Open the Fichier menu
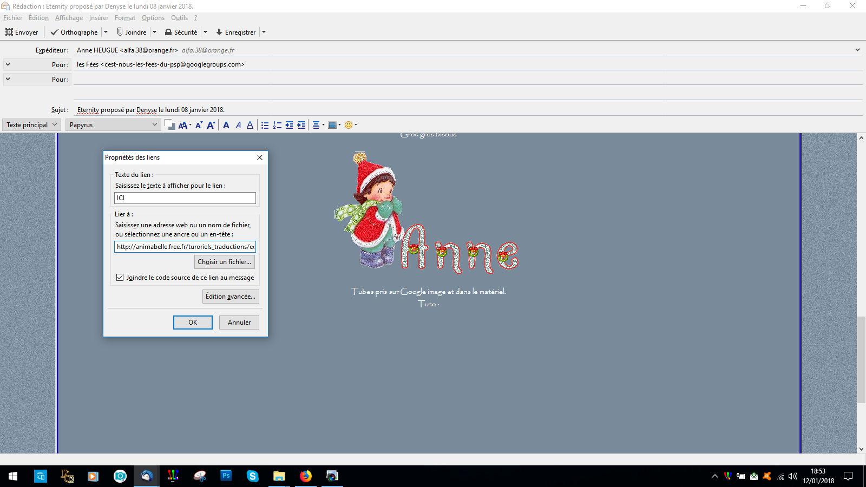This screenshot has width=866, height=487. coord(13,18)
